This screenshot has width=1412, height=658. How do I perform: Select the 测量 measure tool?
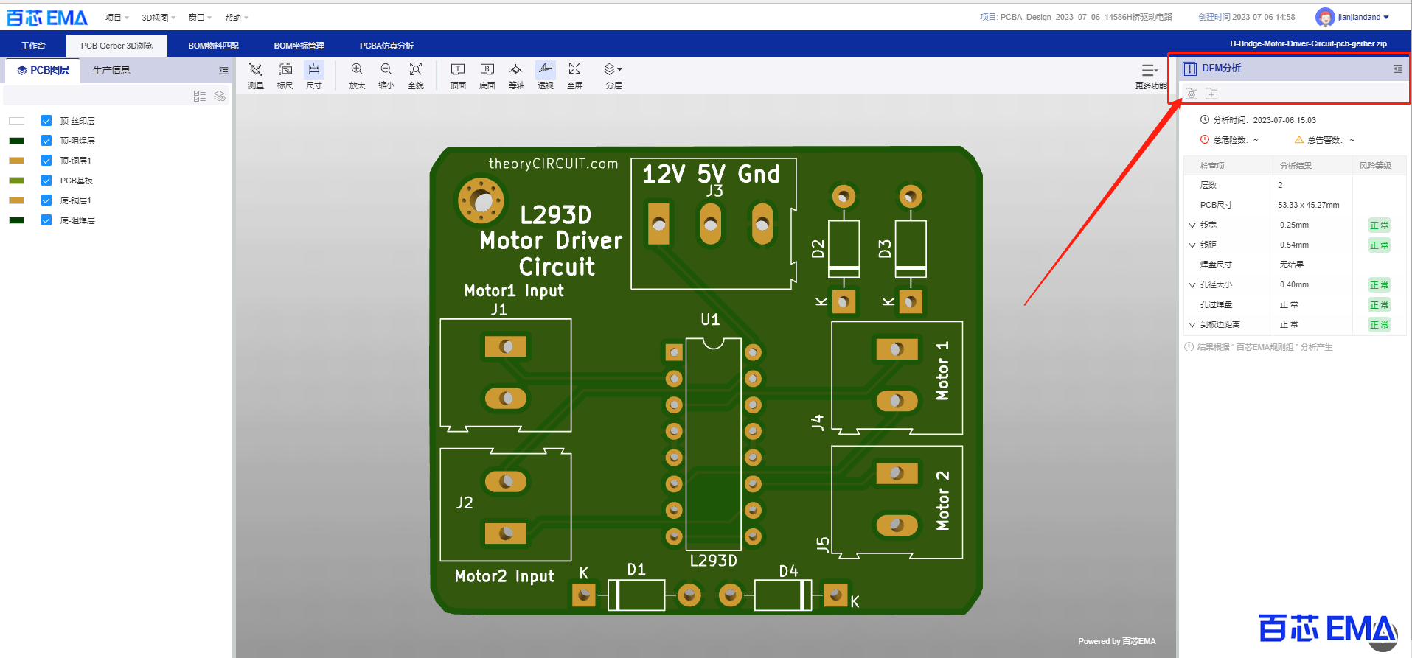click(256, 75)
